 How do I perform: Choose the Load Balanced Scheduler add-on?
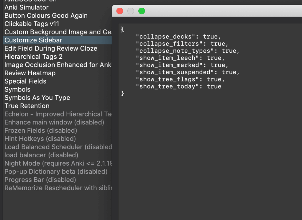(x=58, y=147)
